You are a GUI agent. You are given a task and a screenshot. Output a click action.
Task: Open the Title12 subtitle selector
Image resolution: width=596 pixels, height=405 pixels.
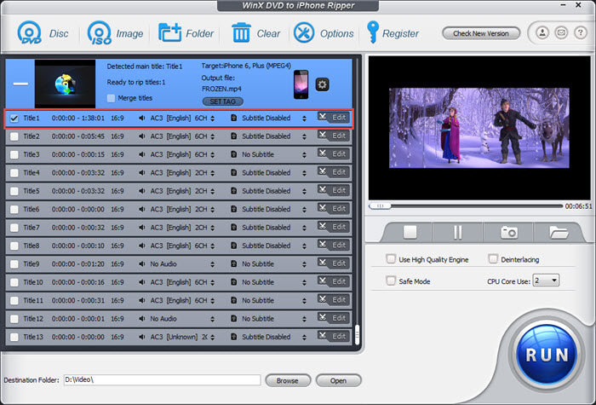click(x=304, y=319)
